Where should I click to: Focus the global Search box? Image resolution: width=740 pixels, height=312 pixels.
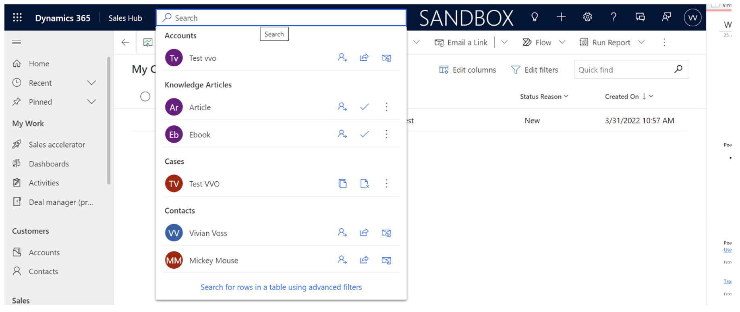pos(281,18)
